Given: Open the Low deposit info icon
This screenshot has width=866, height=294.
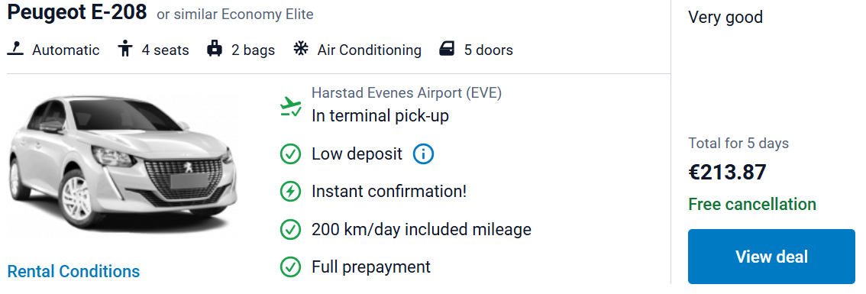Looking at the screenshot, I should (x=423, y=154).
